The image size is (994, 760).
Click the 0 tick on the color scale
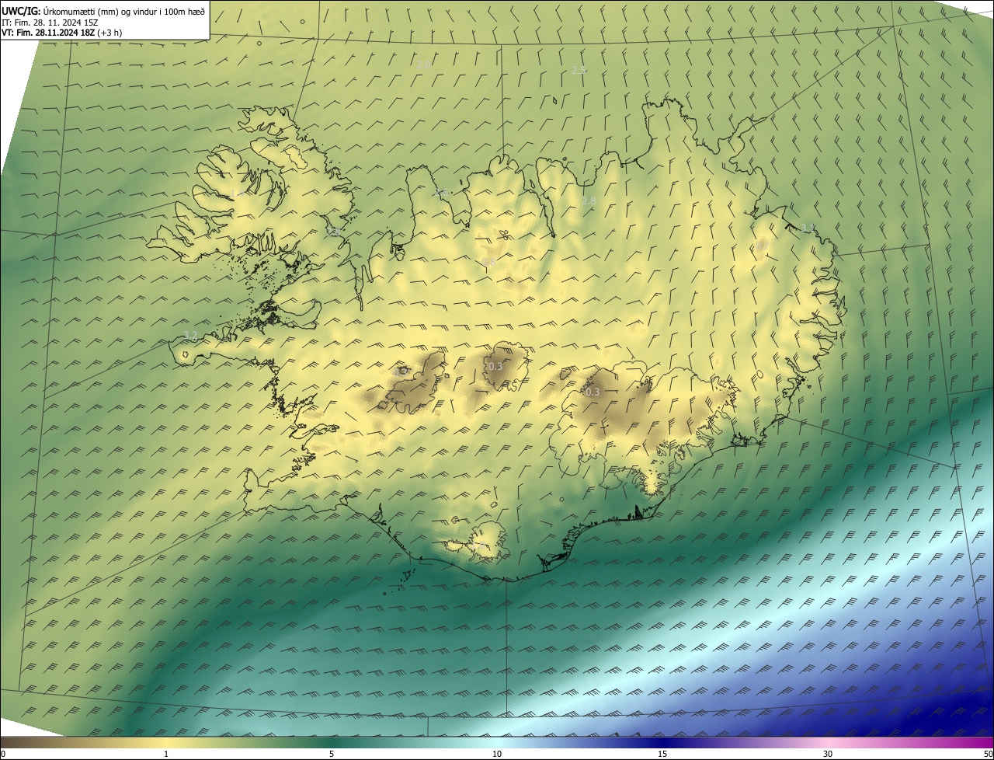(x=3, y=754)
